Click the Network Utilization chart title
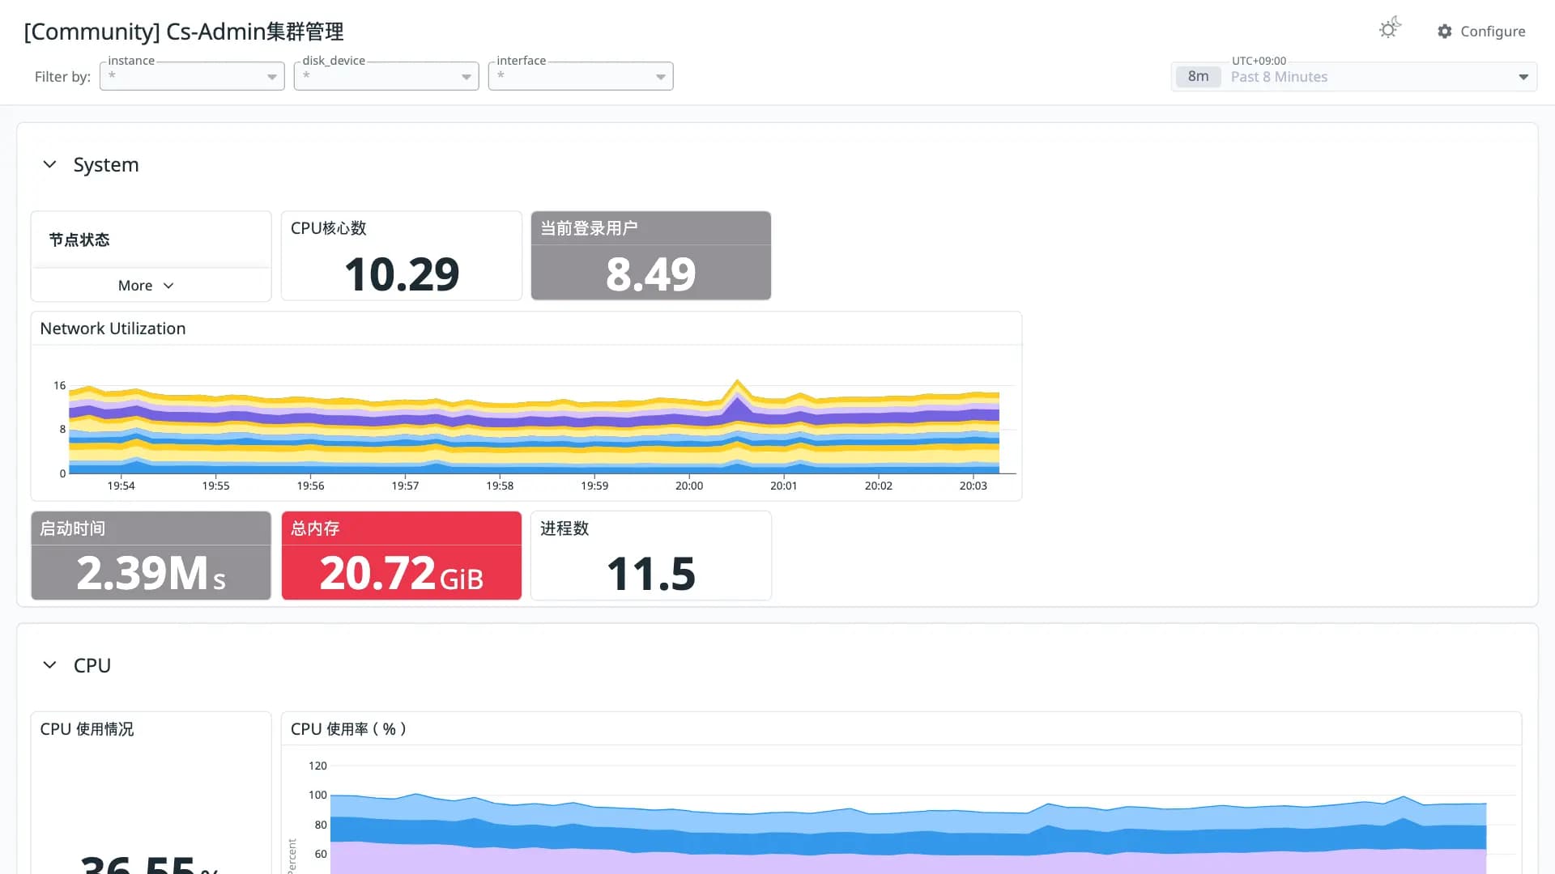 coord(113,329)
